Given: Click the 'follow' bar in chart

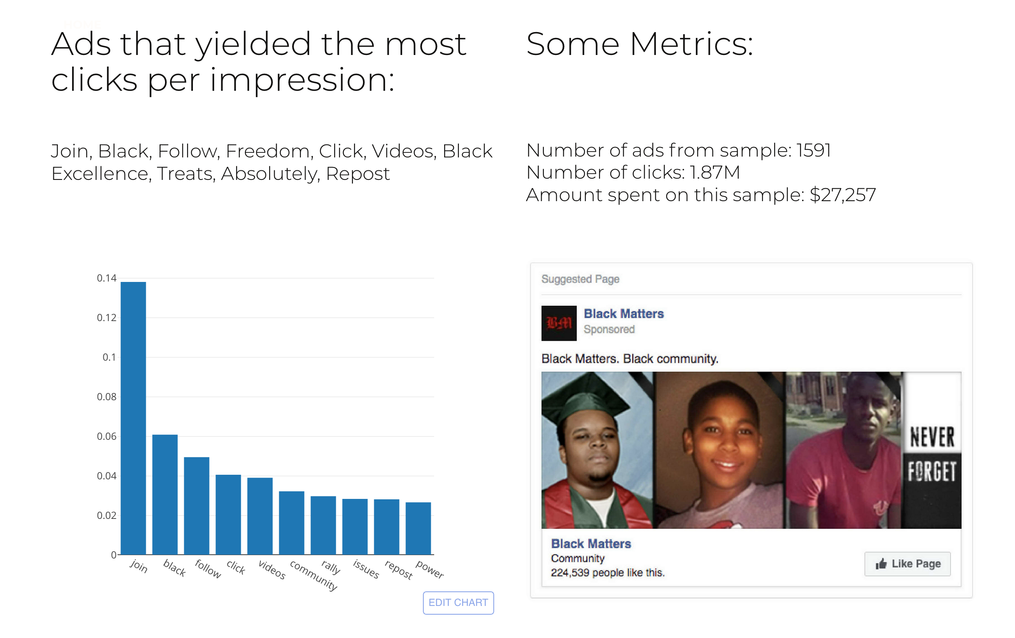Looking at the screenshot, I should 196,506.
